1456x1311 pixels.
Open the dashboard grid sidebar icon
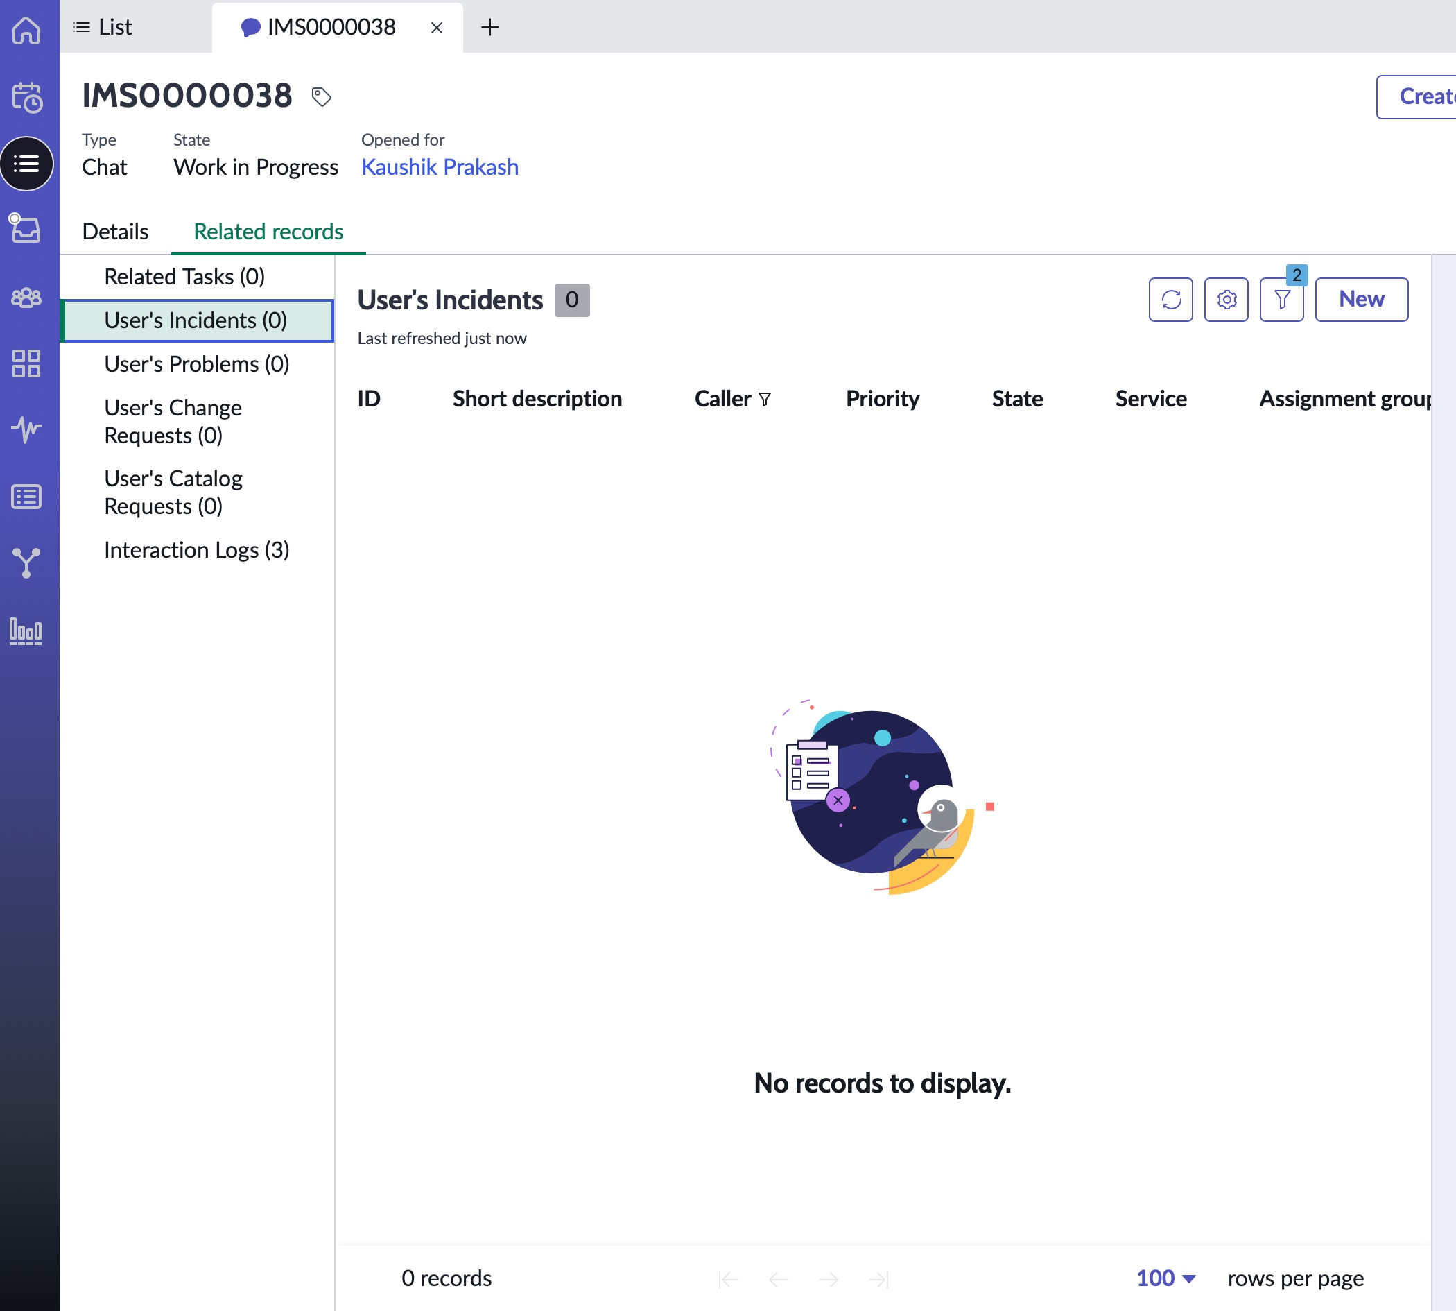tap(26, 363)
